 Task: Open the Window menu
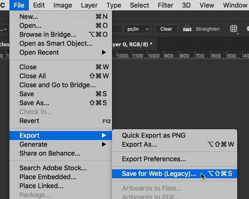235,5
